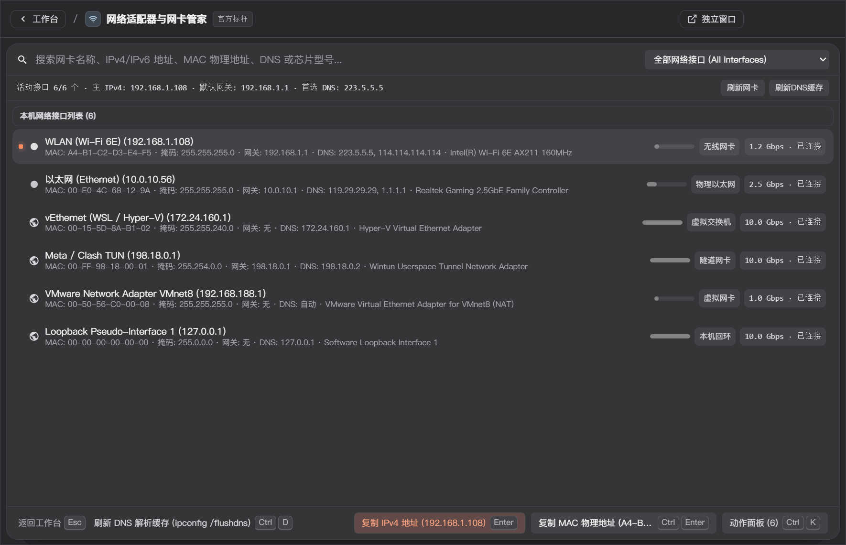Click 复制 MAC 物理地址 action
Image resolution: width=846 pixels, height=545 pixels.
(x=623, y=523)
